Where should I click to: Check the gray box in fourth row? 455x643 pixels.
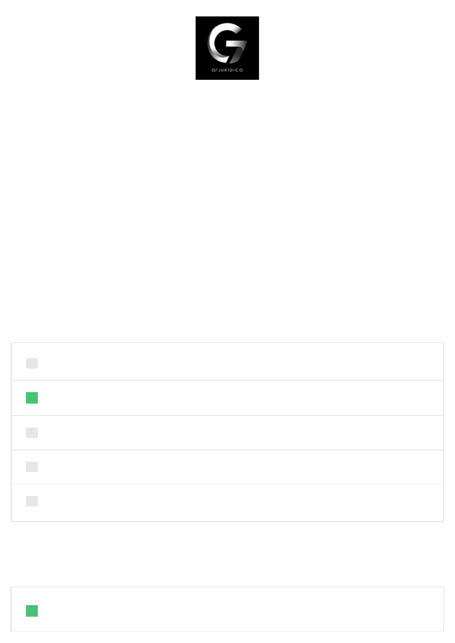click(32, 467)
